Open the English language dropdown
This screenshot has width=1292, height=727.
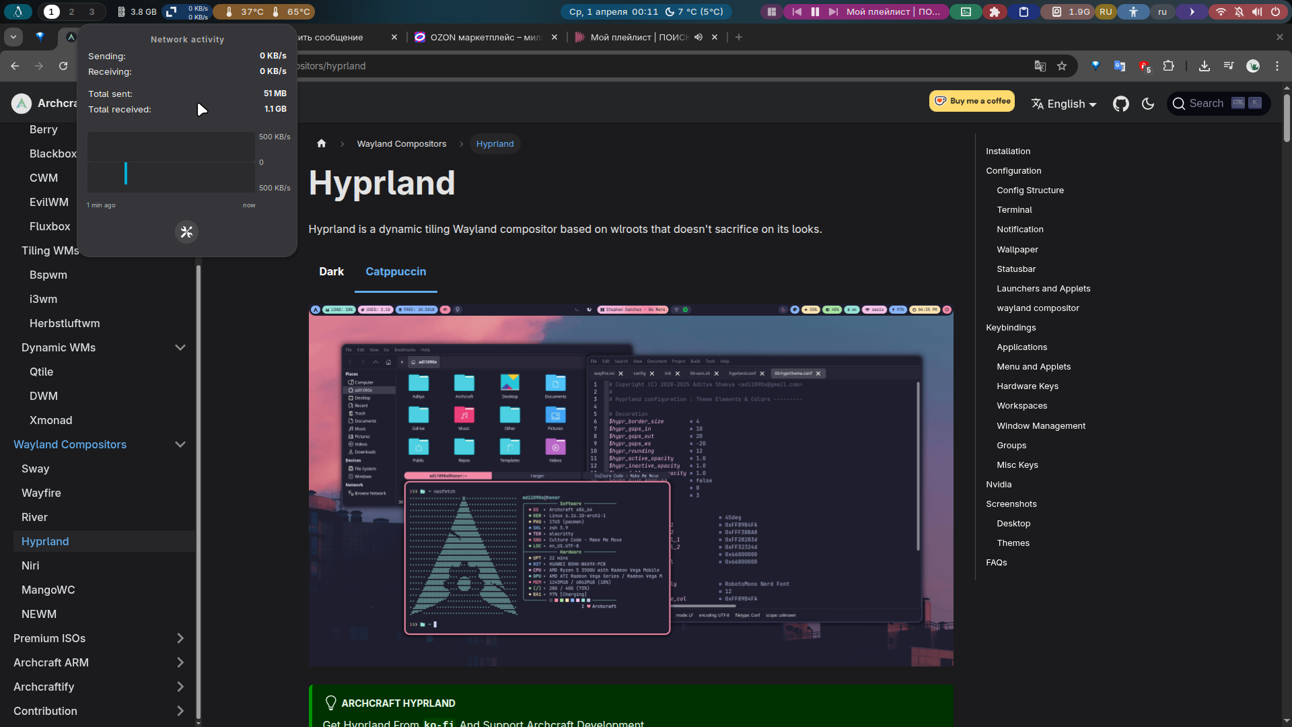click(x=1064, y=104)
